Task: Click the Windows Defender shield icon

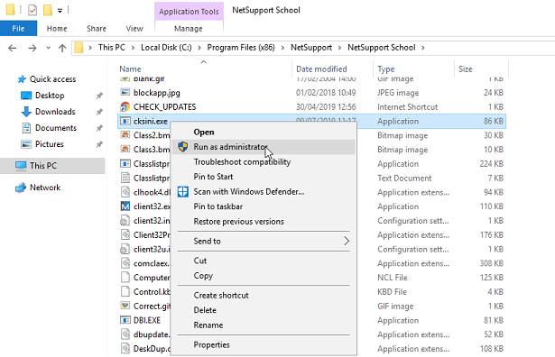Action: [x=183, y=192]
